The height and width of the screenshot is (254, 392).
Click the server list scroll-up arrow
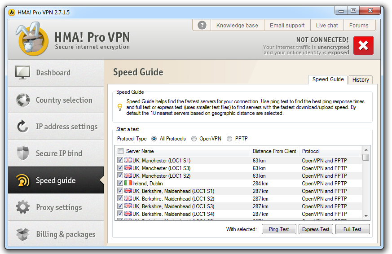pyautogui.click(x=366, y=150)
